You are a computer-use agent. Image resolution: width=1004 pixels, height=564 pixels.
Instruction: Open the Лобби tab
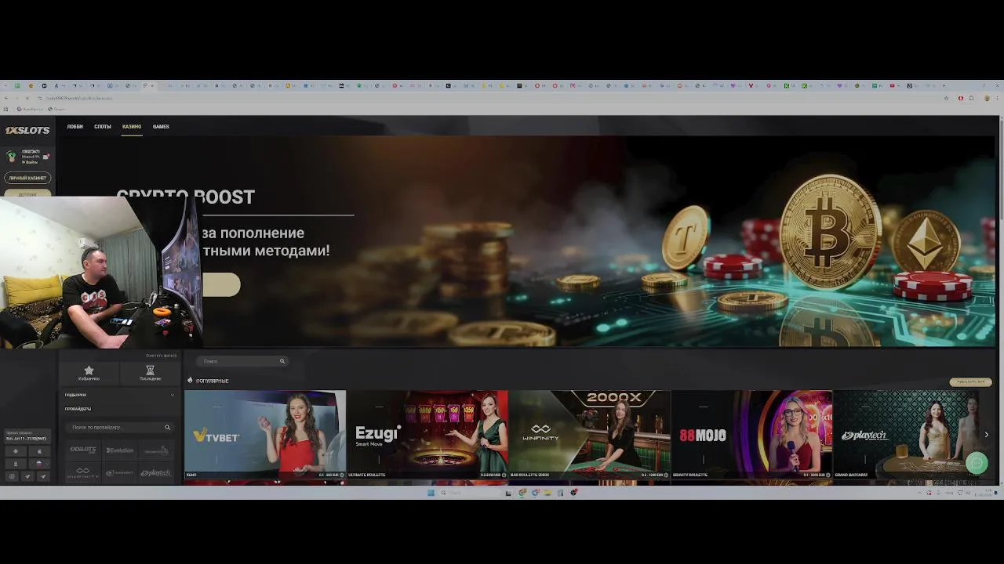pos(75,126)
